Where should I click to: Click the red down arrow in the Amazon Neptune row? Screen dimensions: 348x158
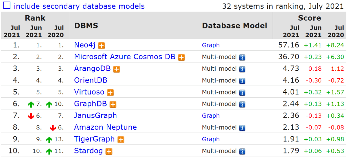pyautogui.click(x=53, y=128)
